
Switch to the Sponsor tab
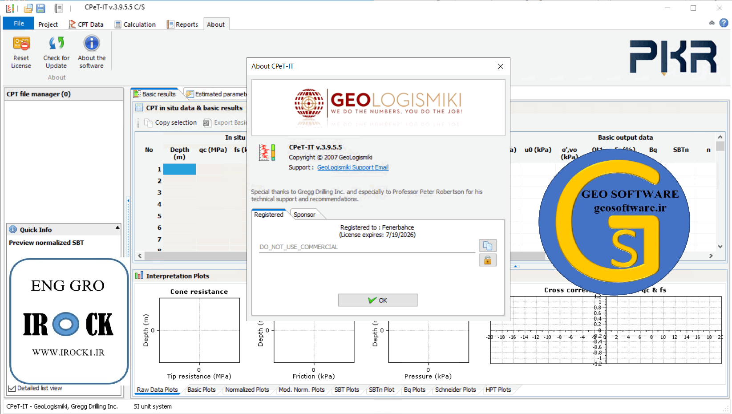[x=304, y=215]
